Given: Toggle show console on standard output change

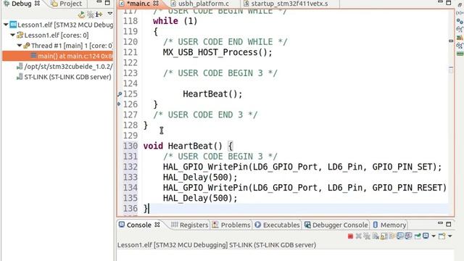Looking at the screenshot, I should [x=400, y=236].
